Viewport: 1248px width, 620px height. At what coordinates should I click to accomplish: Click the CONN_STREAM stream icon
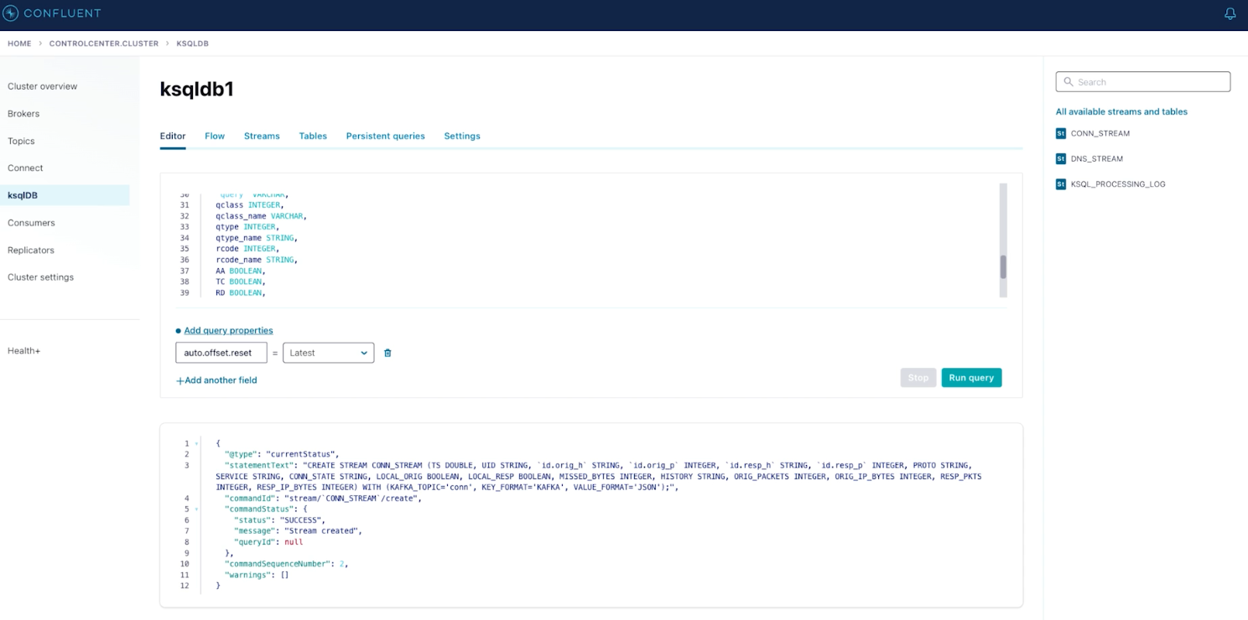click(x=1061, y=133)
